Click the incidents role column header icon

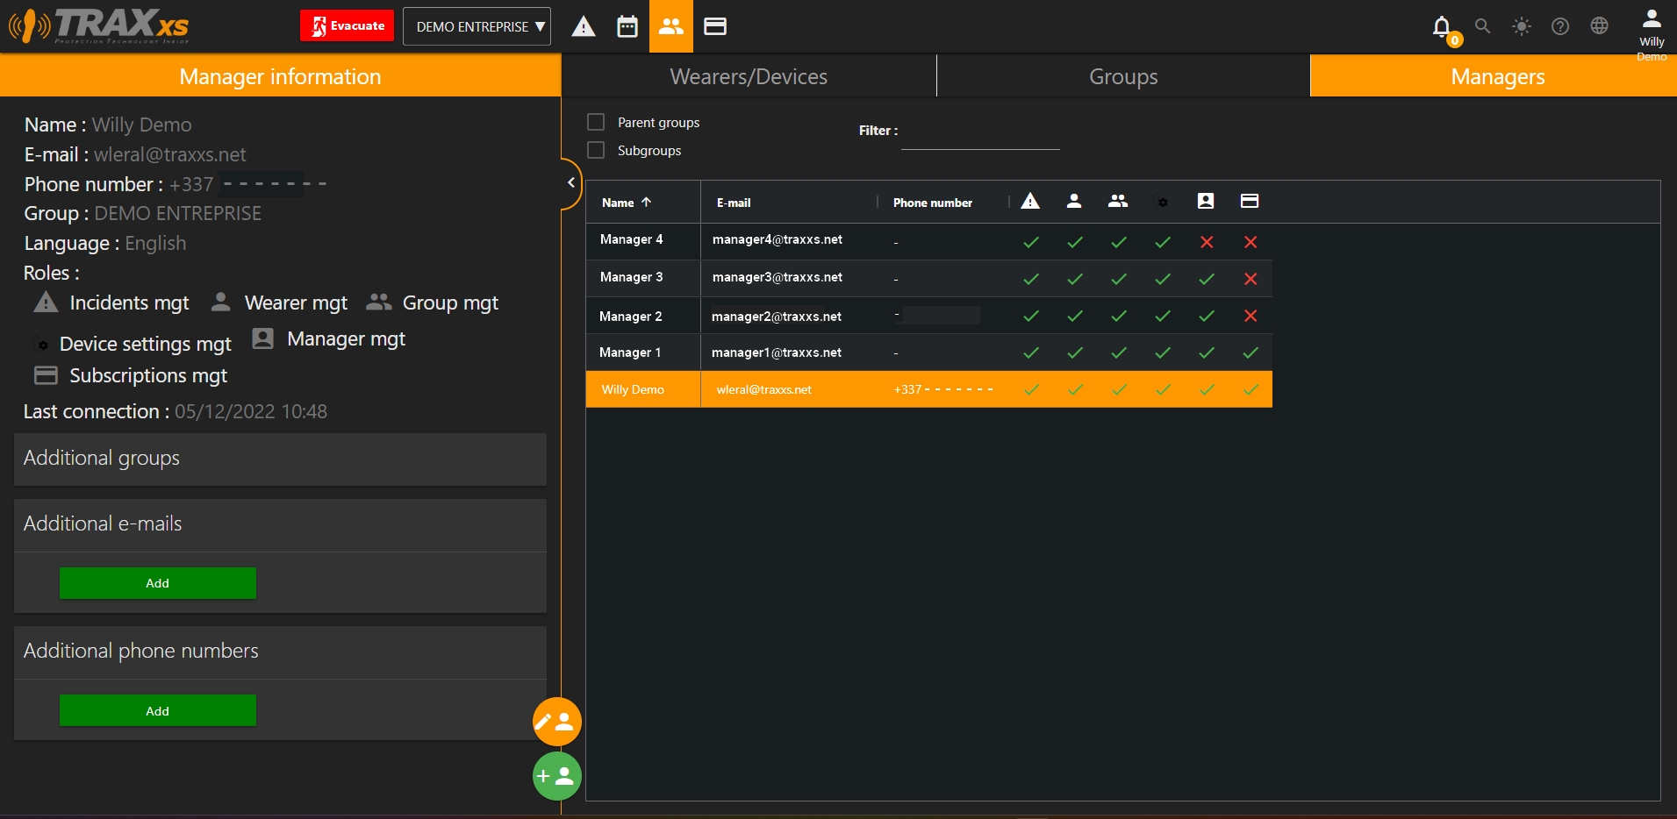(1030, 201)
